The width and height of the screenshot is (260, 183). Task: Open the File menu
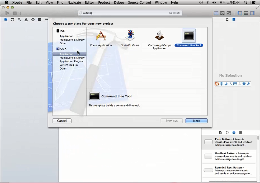[x=29, y=2]
